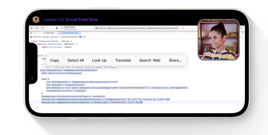
Task: Click the source control branch icon
Action: (62, 28)
